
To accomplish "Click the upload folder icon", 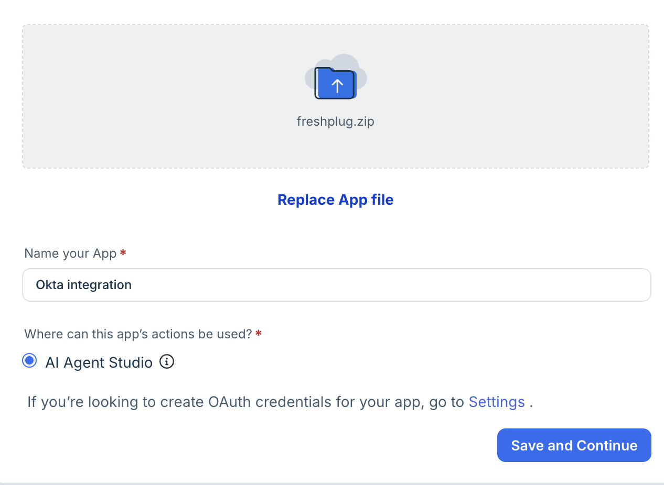I will pos(336,77).
